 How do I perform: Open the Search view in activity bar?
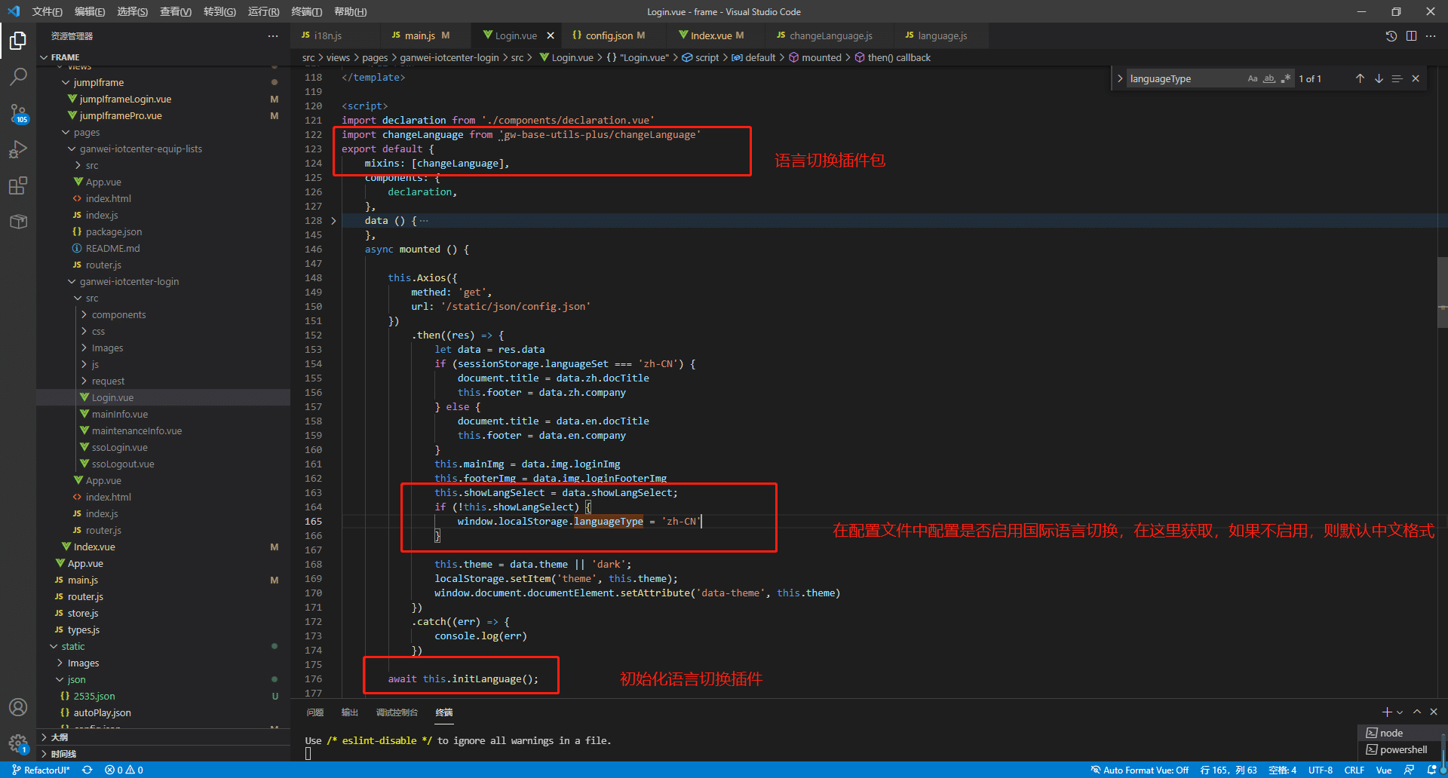coord(18,76)
